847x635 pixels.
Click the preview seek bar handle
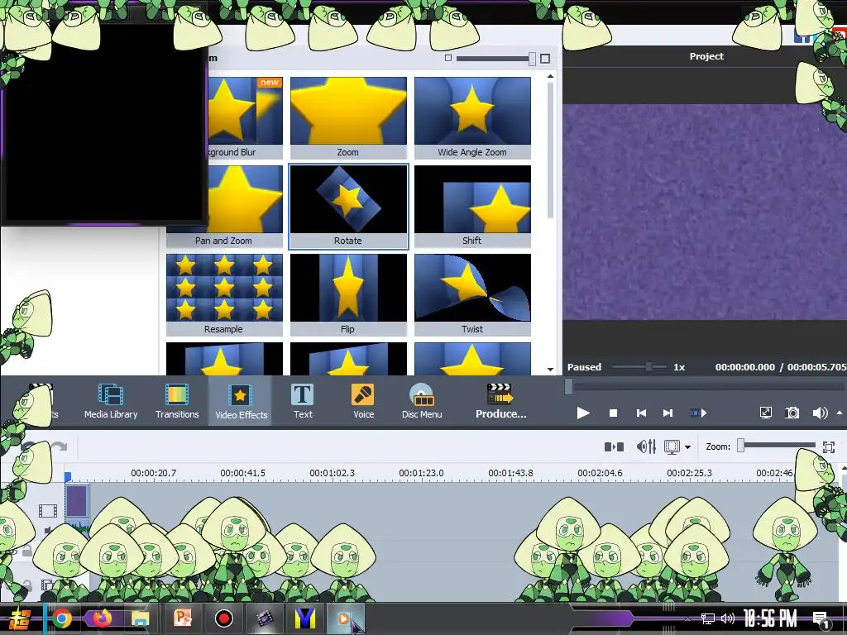(568, 386)
